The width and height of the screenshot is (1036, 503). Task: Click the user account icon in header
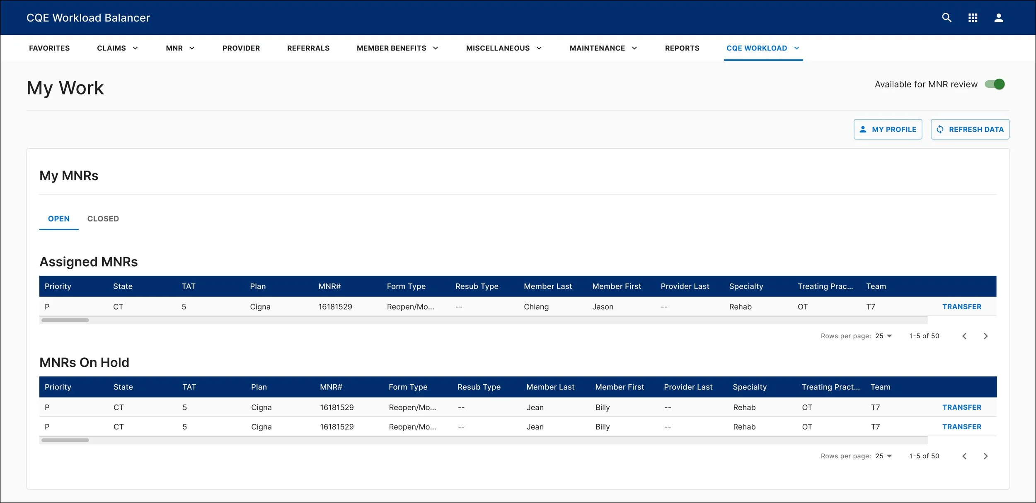coord(998,18)
